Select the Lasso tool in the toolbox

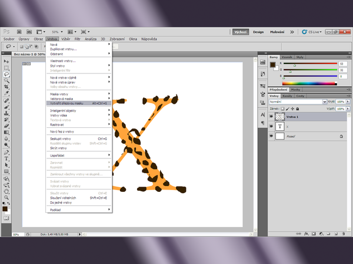[6, 75]
